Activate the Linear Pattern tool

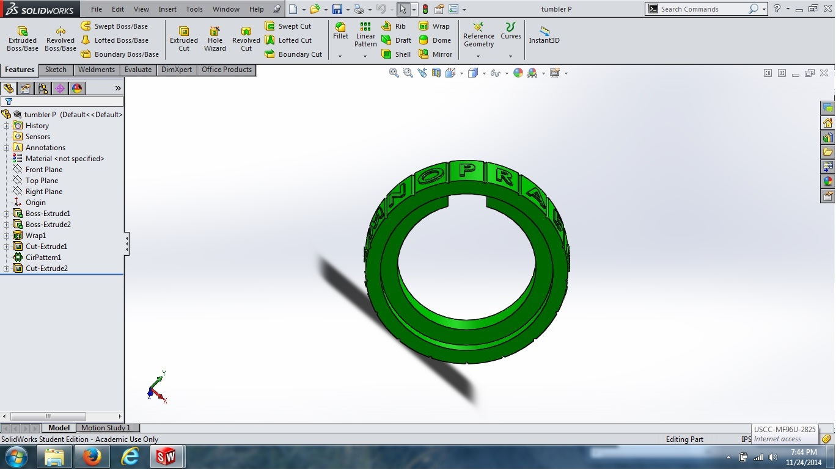point(365,35)
